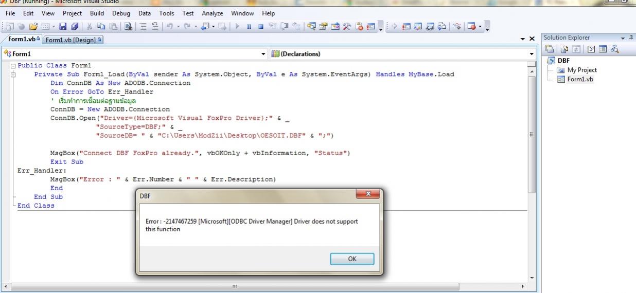Click the Continue debugging play icon
The image size is (636, 293).
tap(236, 26)
